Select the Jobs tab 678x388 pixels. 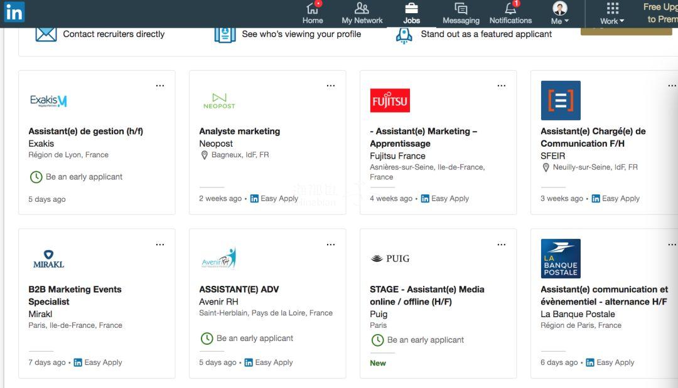point(411,13)
